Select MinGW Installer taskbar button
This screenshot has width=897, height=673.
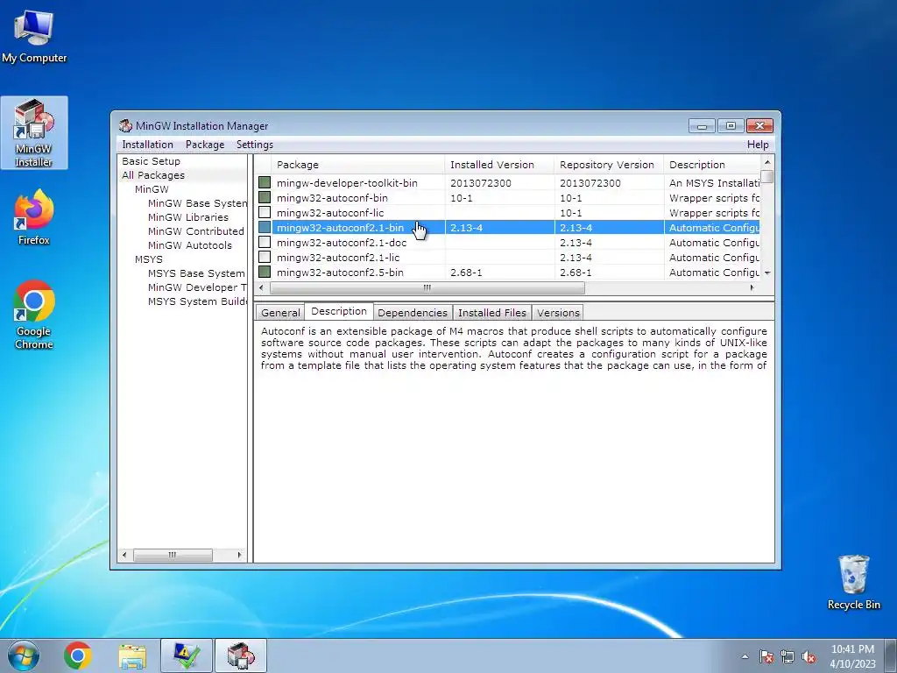[x=241, y=655]
